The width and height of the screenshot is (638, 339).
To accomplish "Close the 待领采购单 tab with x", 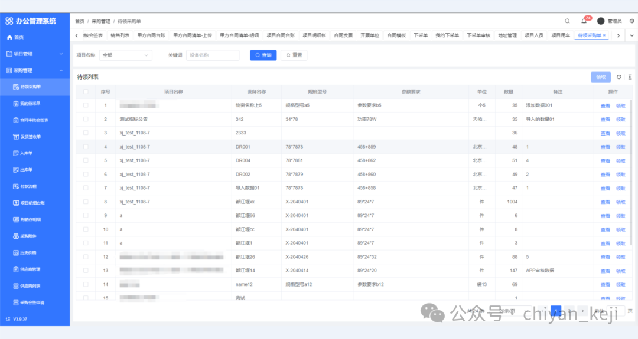I will (x=604, y=35).
